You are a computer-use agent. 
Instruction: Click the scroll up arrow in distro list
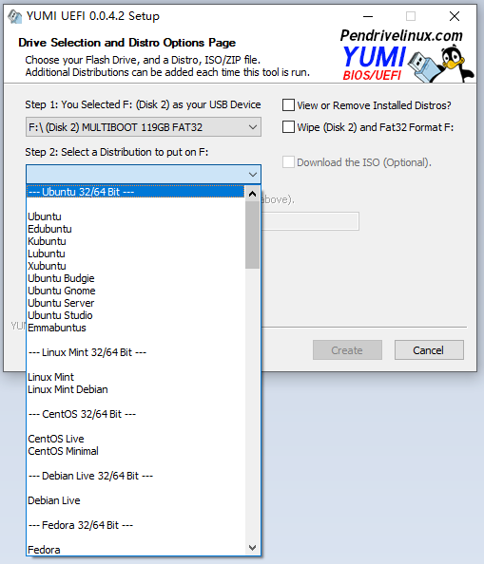252,194
